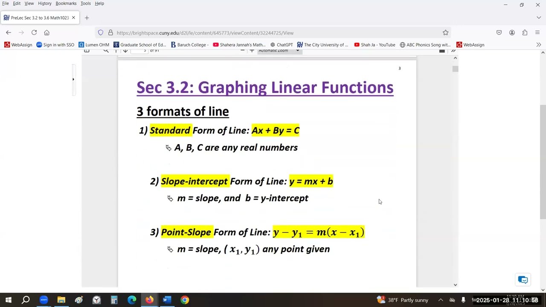List all open tabs dropdown
Viewport: 546px width, 307px height.
[x=539, y=17]
